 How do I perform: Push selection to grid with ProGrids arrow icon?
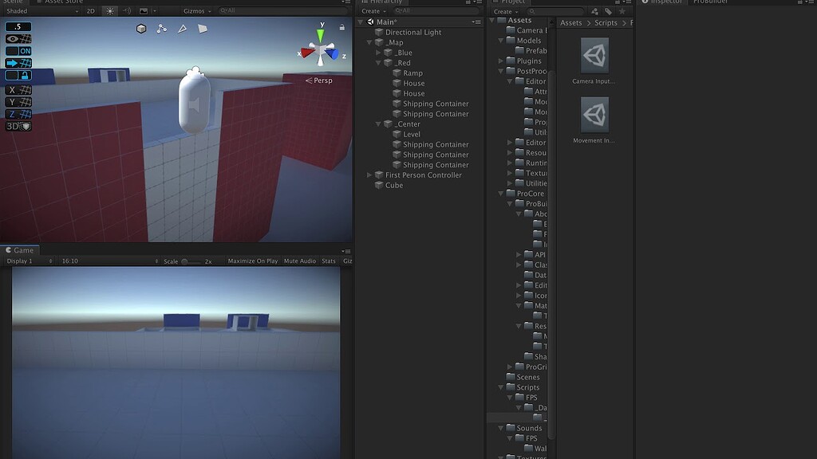12,61
